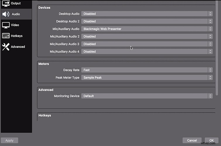
Task: Open the Monitoring Device dropdown
Action: tap(147, 96)
